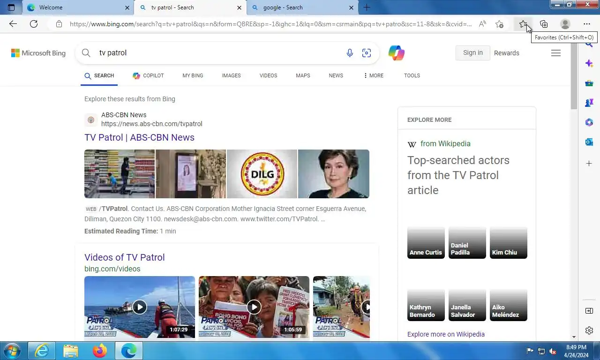This screenshot has width=600, height=360.
Task: Open sidebar Microsoft 365 icon
Action: [589, 122]
